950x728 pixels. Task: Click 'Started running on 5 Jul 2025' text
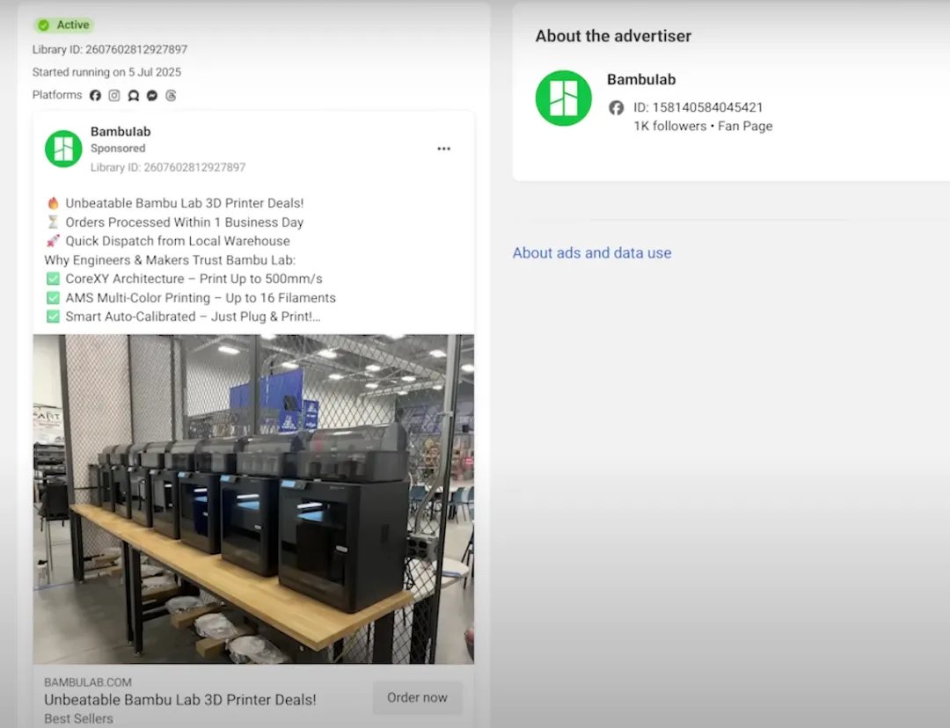106,72
